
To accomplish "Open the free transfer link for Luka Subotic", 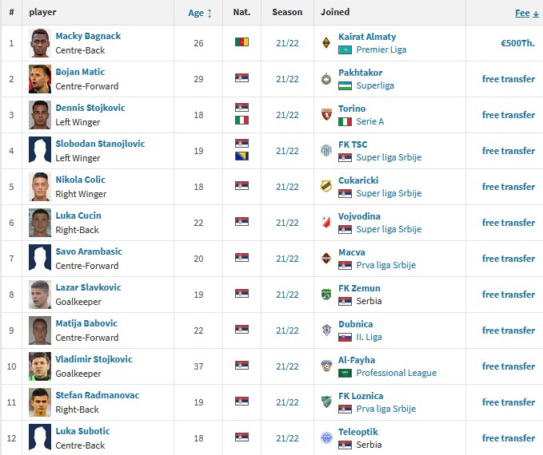I will [508, 438].
